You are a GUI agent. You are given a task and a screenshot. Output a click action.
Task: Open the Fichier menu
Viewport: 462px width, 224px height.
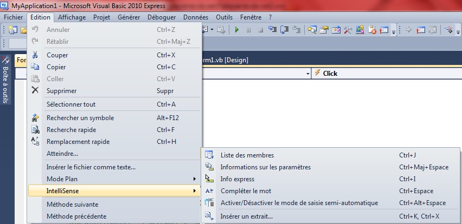(13, 17)
